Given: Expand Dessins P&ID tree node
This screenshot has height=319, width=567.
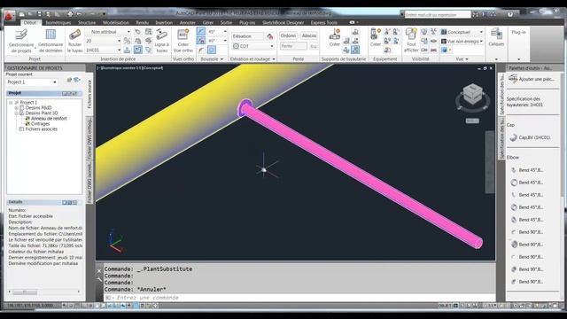Looking at the screenshot, I should [16, 108].
